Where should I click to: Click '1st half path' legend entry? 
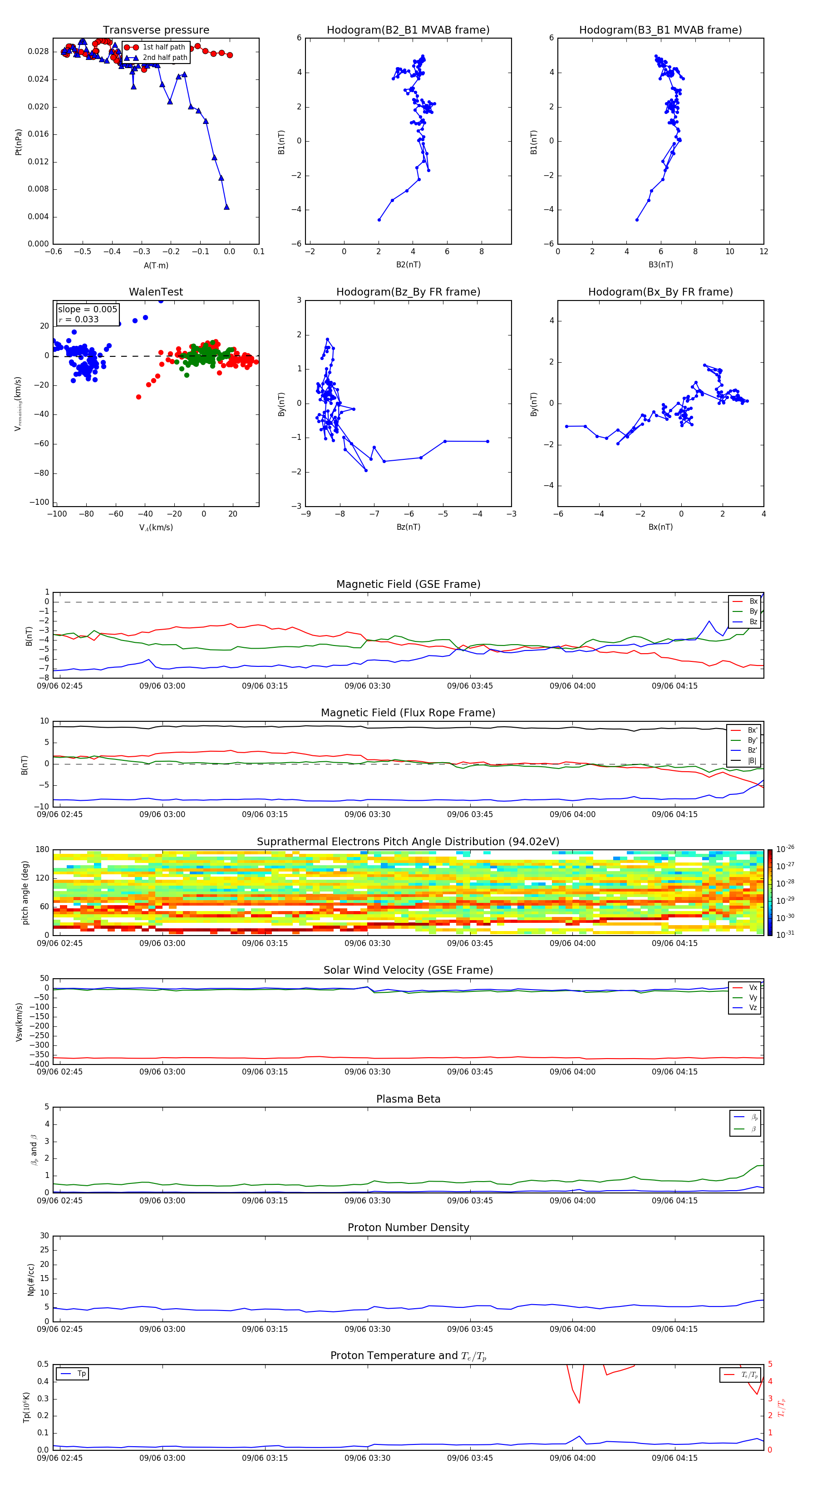coord(155,47)
